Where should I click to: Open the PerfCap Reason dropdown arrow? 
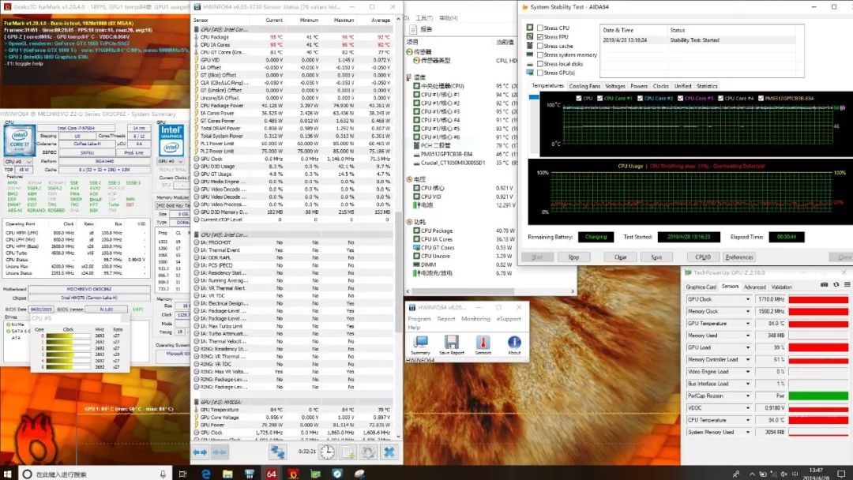(x=748, y=396)
